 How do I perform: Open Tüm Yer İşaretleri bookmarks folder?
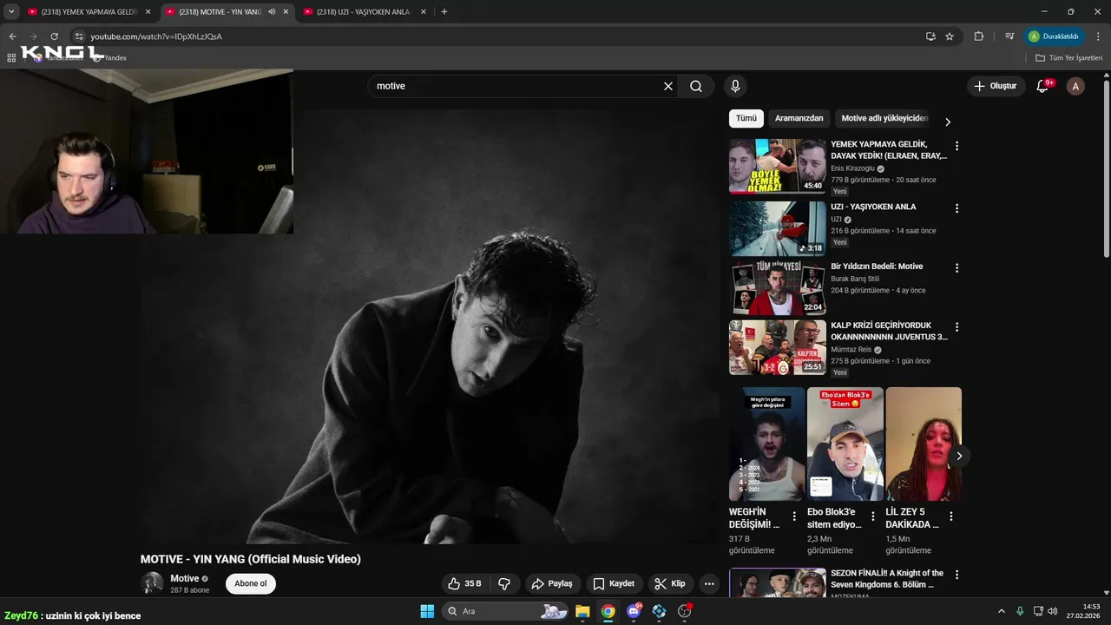(1069, 57)
